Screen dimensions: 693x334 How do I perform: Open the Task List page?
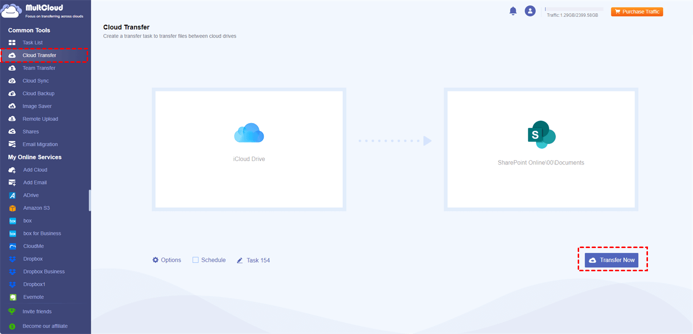coord(33,42)
